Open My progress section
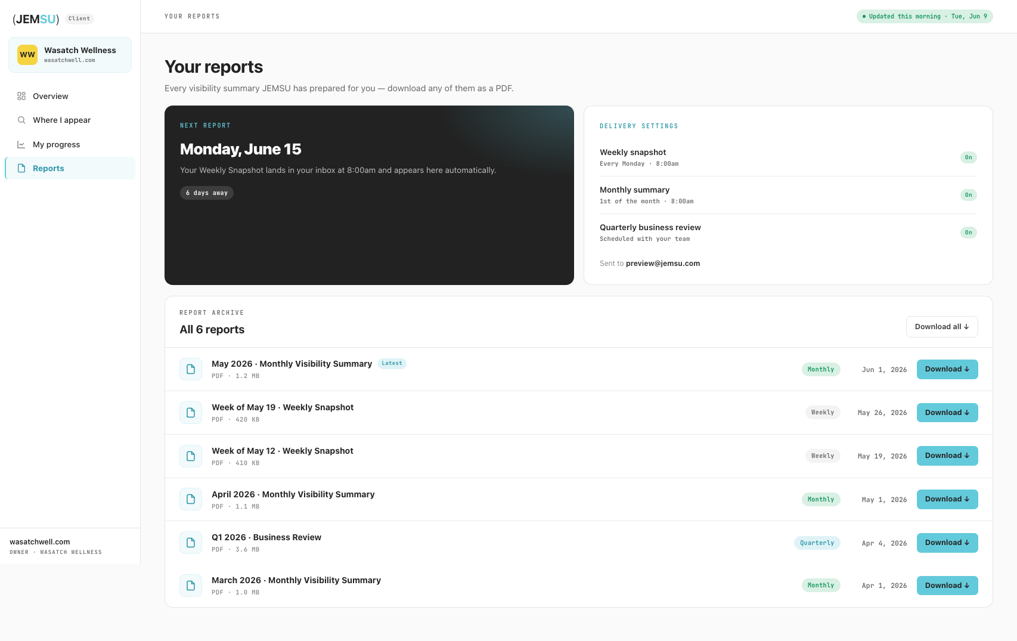 pyautogui.click(x=70, y=144)
